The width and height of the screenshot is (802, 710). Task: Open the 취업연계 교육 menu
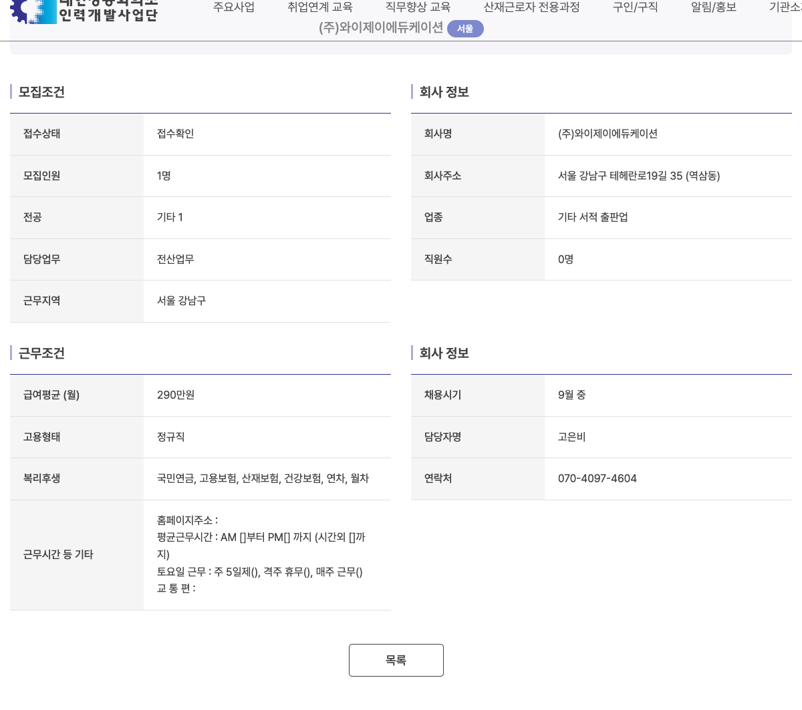[320, 7]
